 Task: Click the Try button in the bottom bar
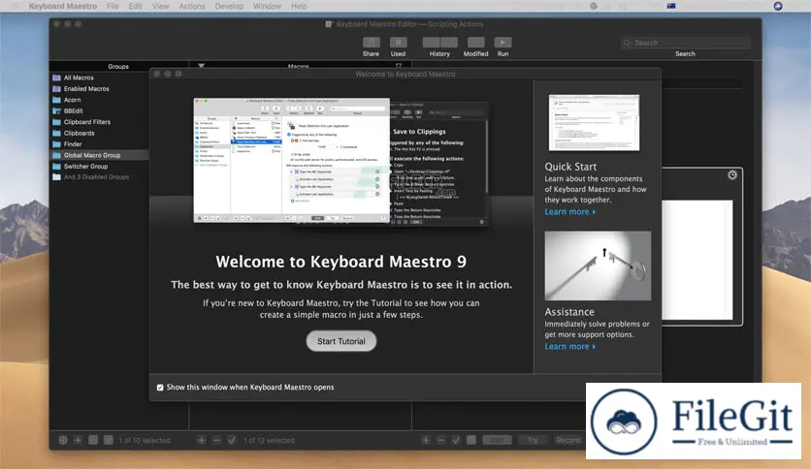(x=533, y=440)
